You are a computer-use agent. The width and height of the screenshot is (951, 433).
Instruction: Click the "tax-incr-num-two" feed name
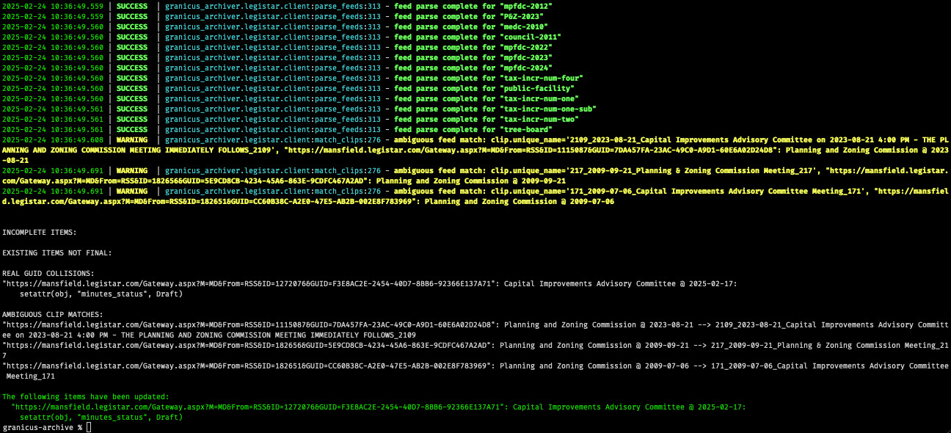539,118
